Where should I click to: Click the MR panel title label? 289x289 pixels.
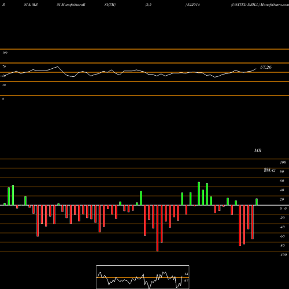click(258, 150)
